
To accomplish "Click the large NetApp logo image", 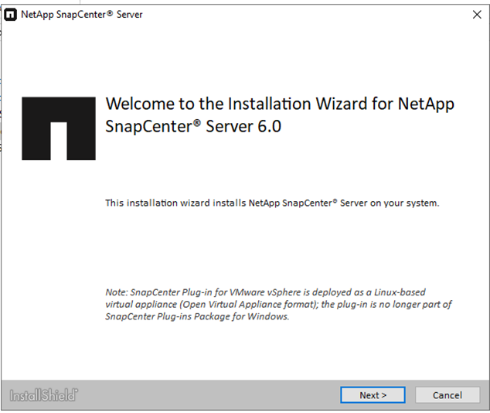I will pos(59,128).
